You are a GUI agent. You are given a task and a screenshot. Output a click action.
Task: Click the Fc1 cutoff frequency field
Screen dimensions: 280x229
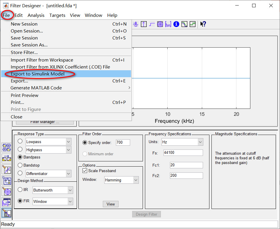pos(186,165)
